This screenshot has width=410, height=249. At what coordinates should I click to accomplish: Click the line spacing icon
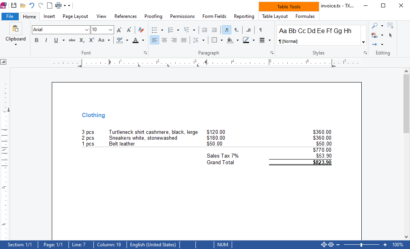[x=195, y=40]
